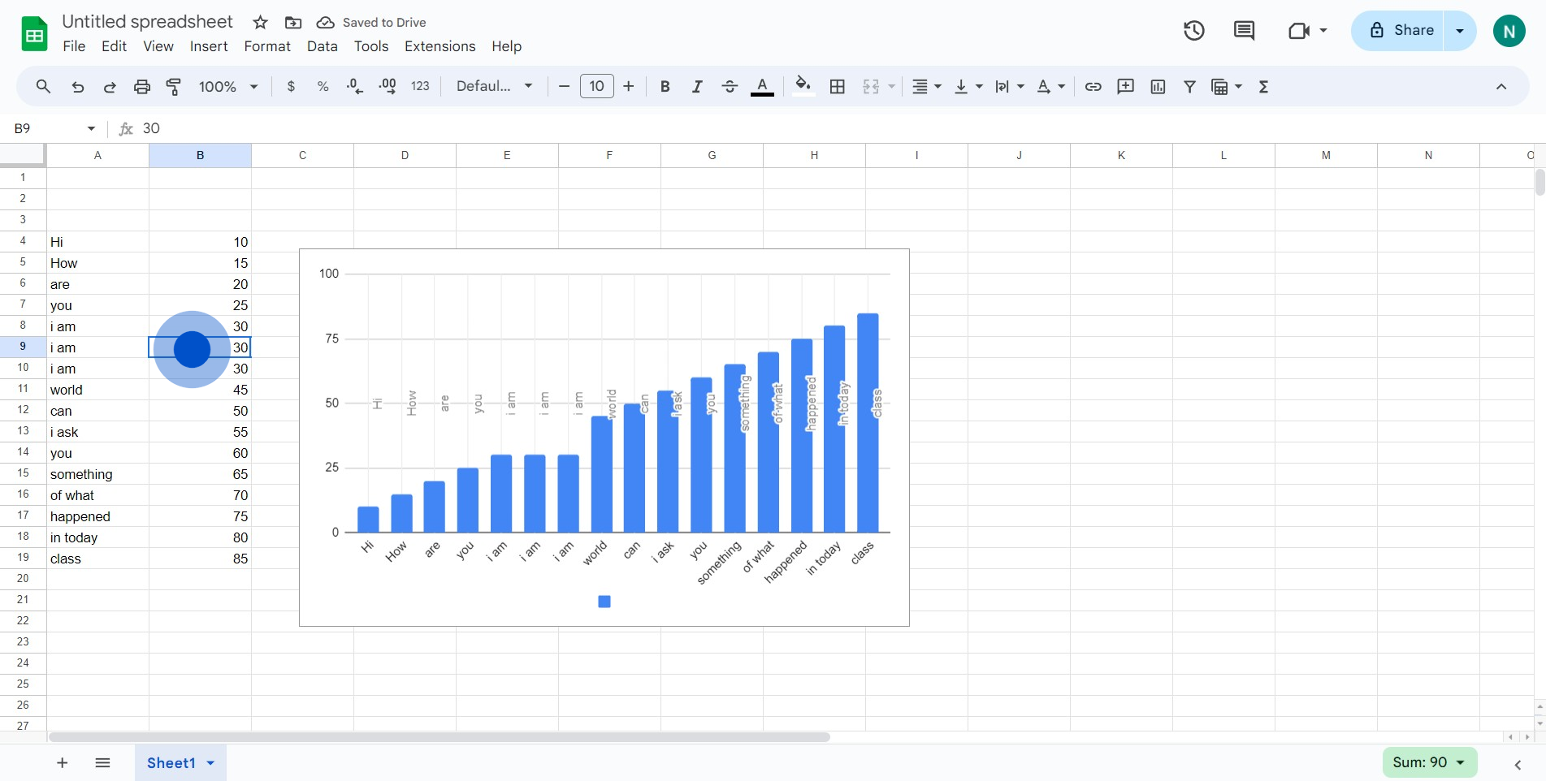Click the insert link icon
1546x781 pixels.
click(x=1093, y=87)
